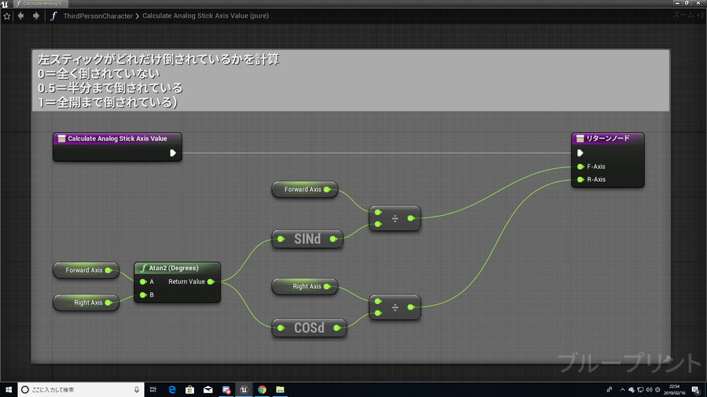Click the Atan2 A input pin
This screenshot has height=397, width=707.
143,282
